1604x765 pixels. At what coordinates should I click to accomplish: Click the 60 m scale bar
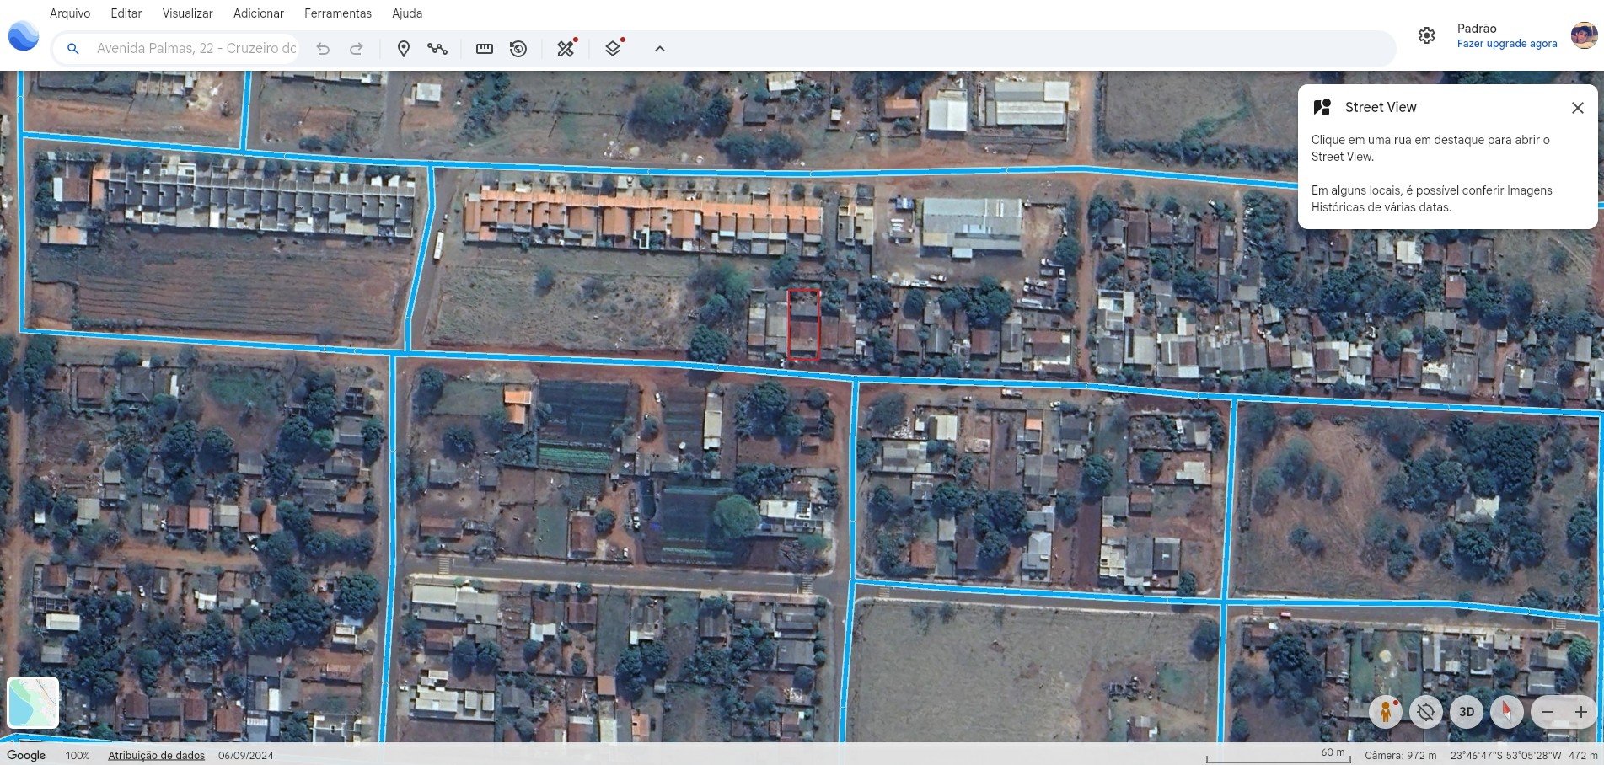[1279, 754]
